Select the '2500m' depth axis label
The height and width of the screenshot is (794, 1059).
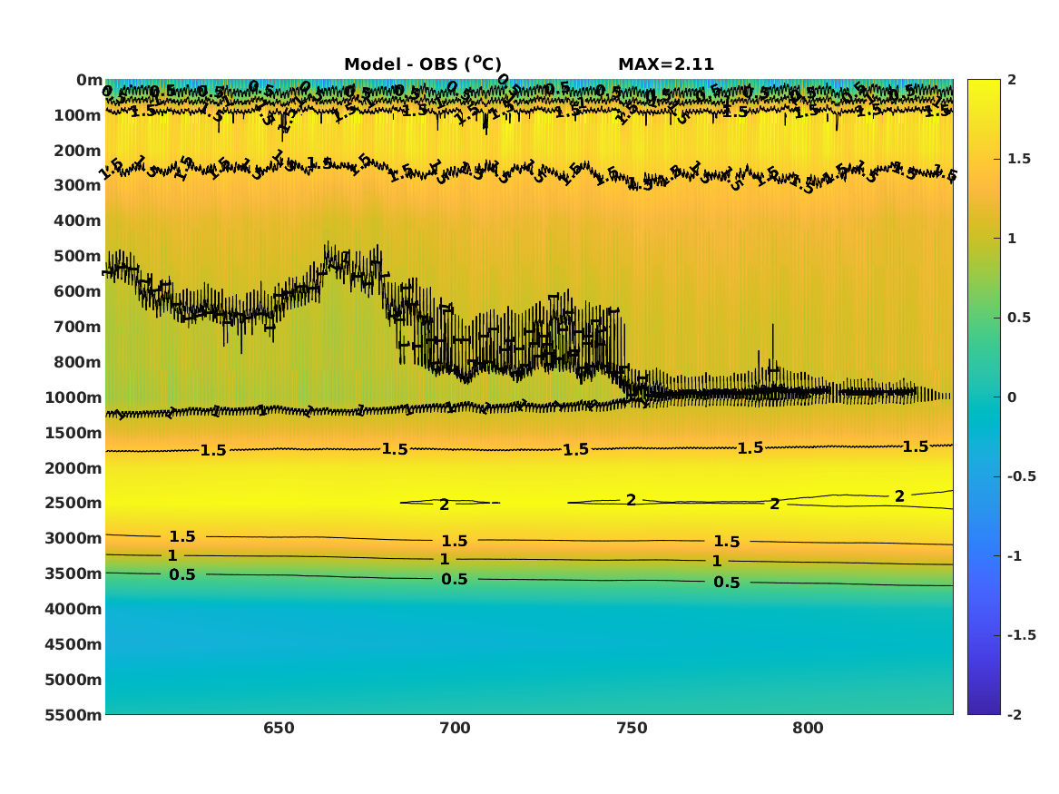(x=74, y=503)
